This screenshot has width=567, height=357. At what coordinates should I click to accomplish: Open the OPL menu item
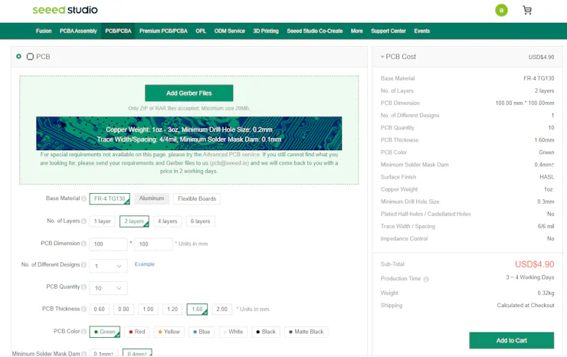[201, 31]
